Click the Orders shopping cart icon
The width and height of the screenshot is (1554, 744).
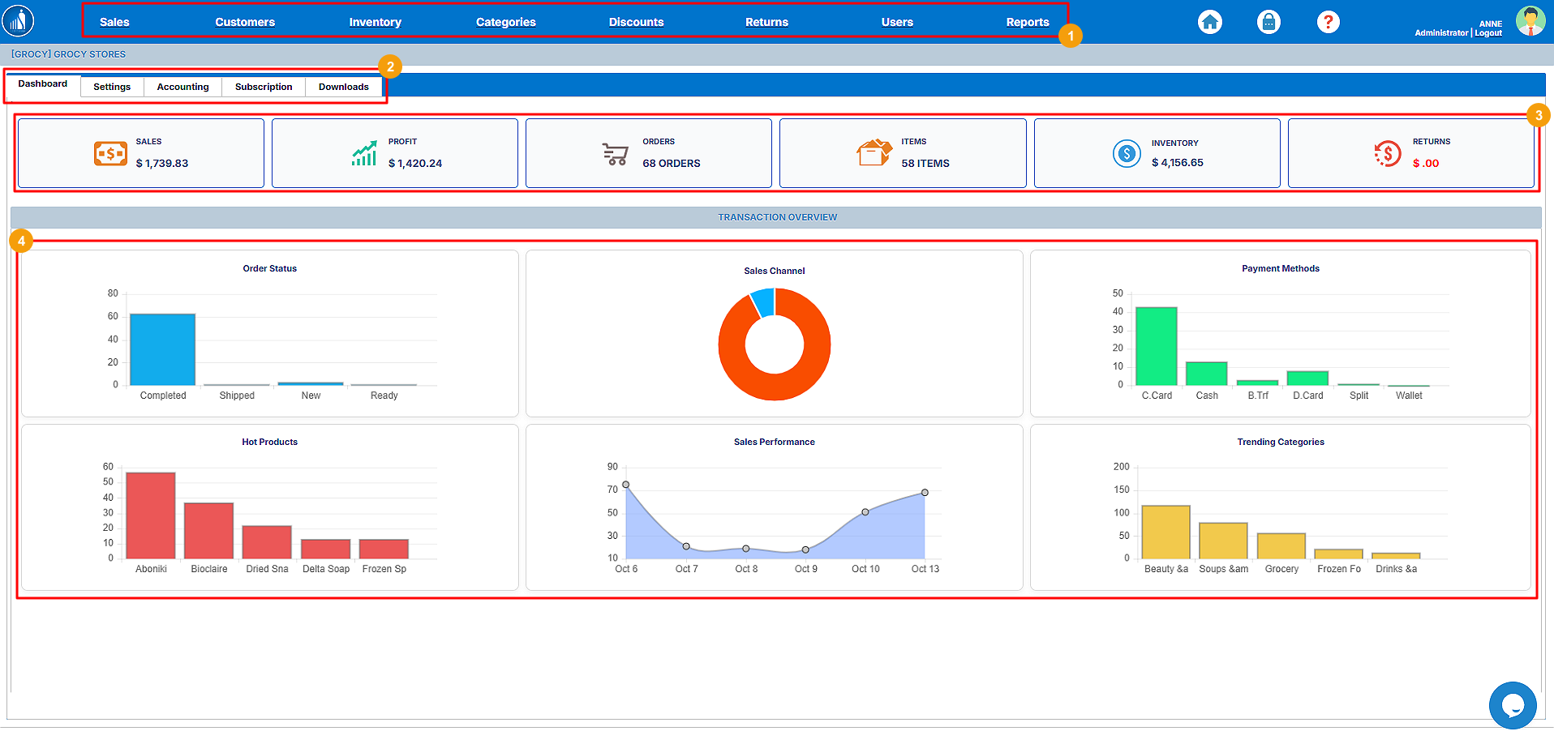tap(616, 154)
